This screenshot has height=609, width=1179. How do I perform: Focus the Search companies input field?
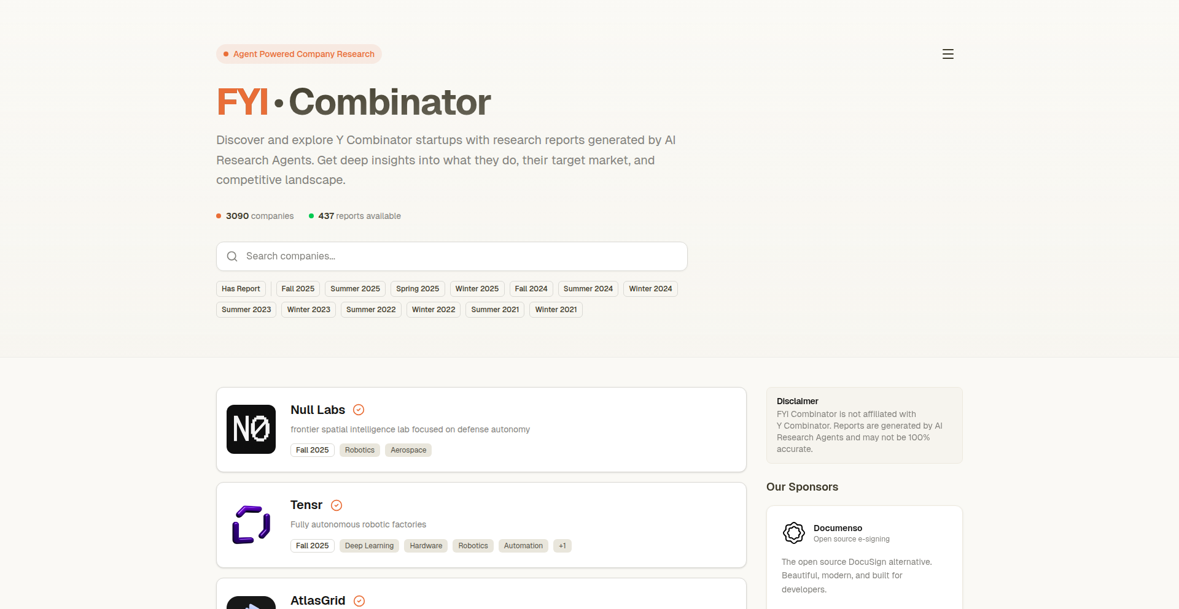pyautogui.click(x=461, y=256)
